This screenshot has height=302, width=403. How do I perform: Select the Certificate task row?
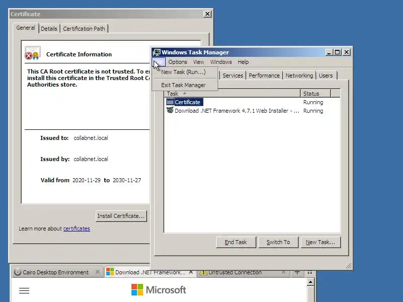(252, 102)
